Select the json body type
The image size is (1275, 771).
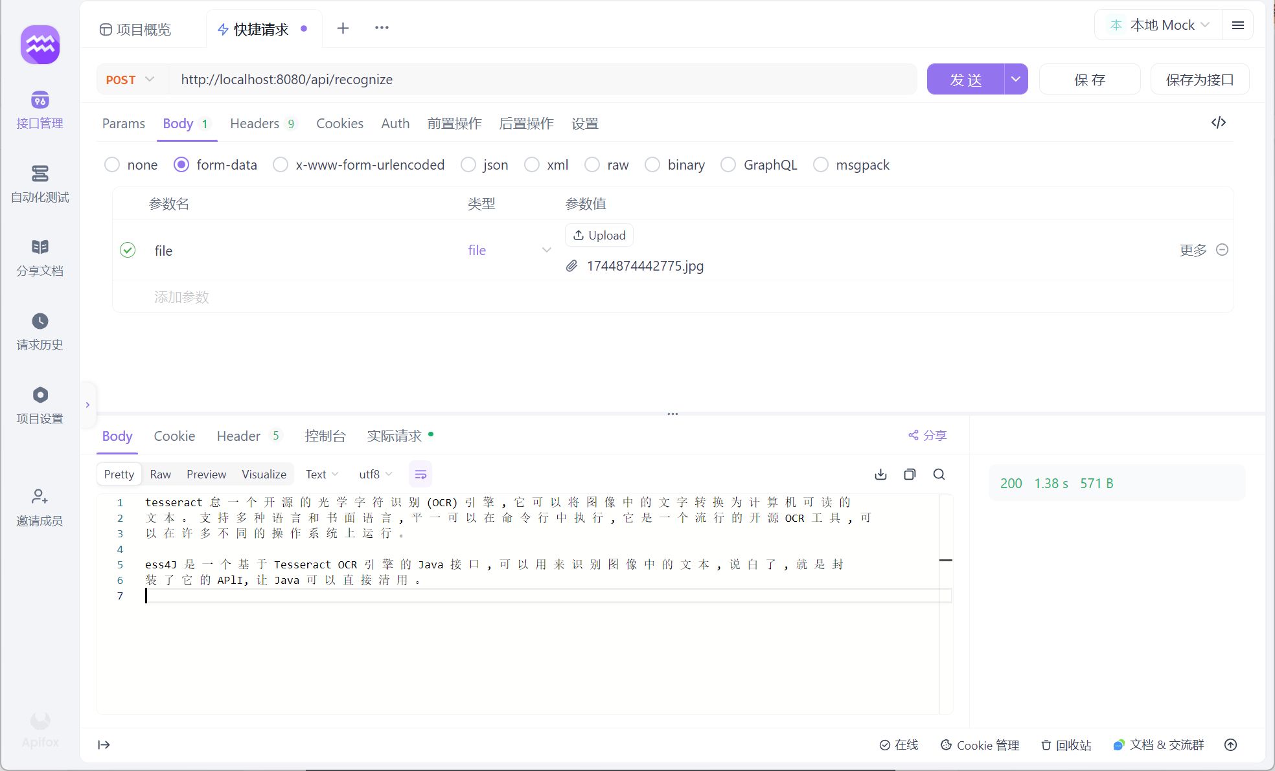click(x=468, y=165)
